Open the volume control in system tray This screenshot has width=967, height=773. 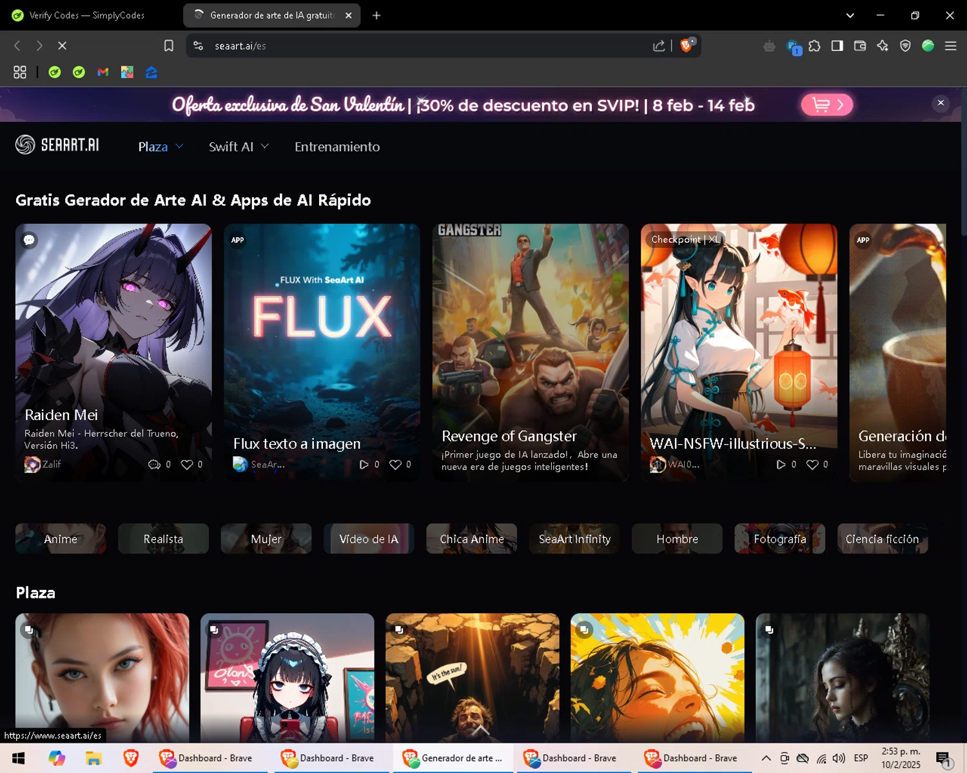coord(839,758)
